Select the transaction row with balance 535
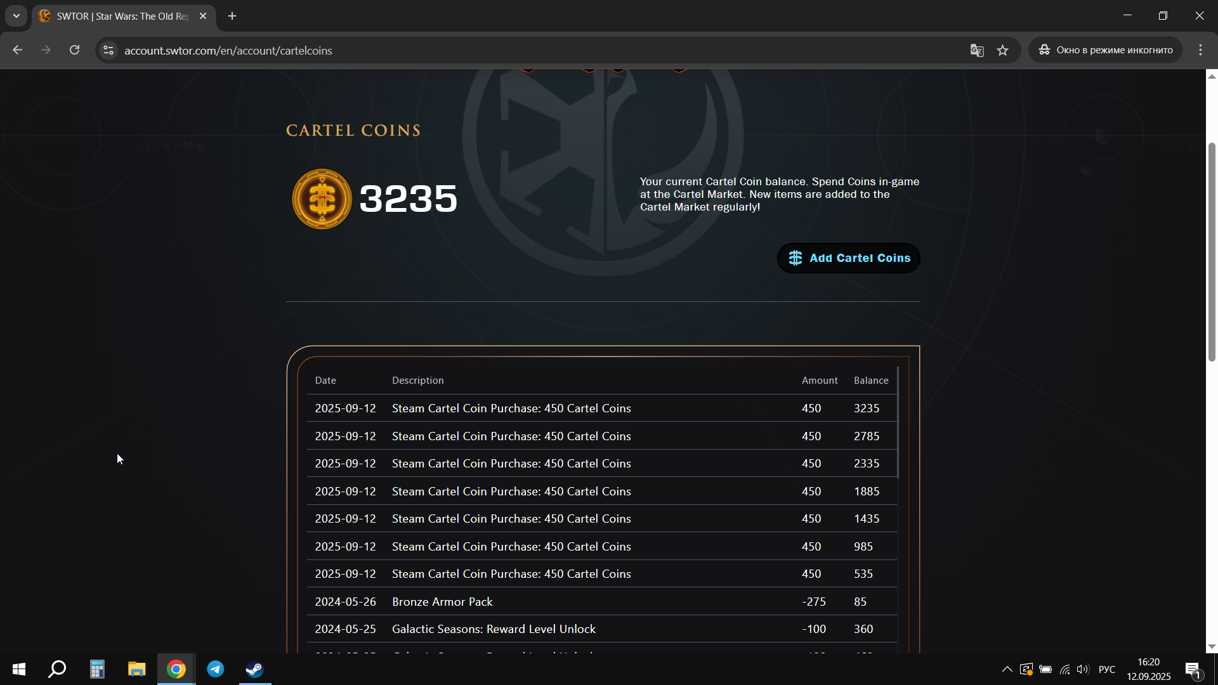 tap(601, 574)
